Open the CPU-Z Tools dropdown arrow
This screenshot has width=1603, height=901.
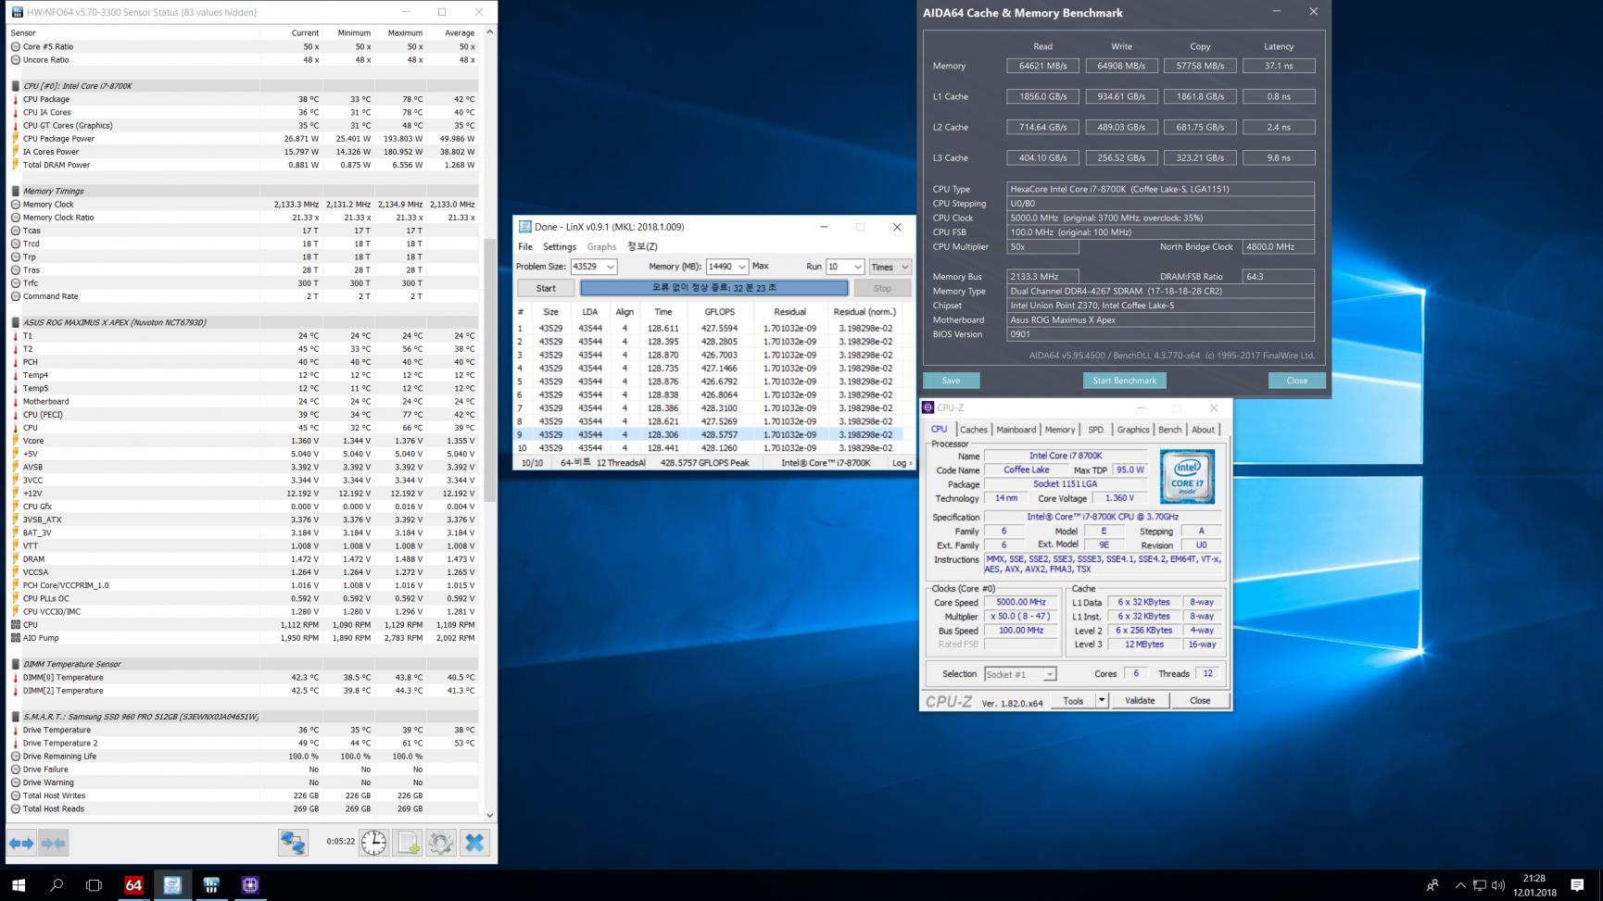coord(1102,701)
